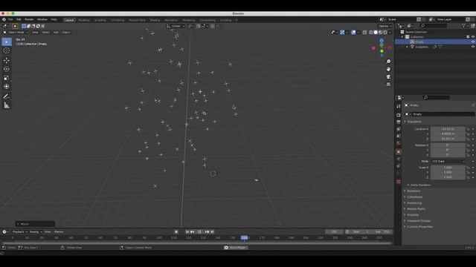Select the Transform tool
The height and width of the screenshot is (267, 476).
tap(7, 87)
